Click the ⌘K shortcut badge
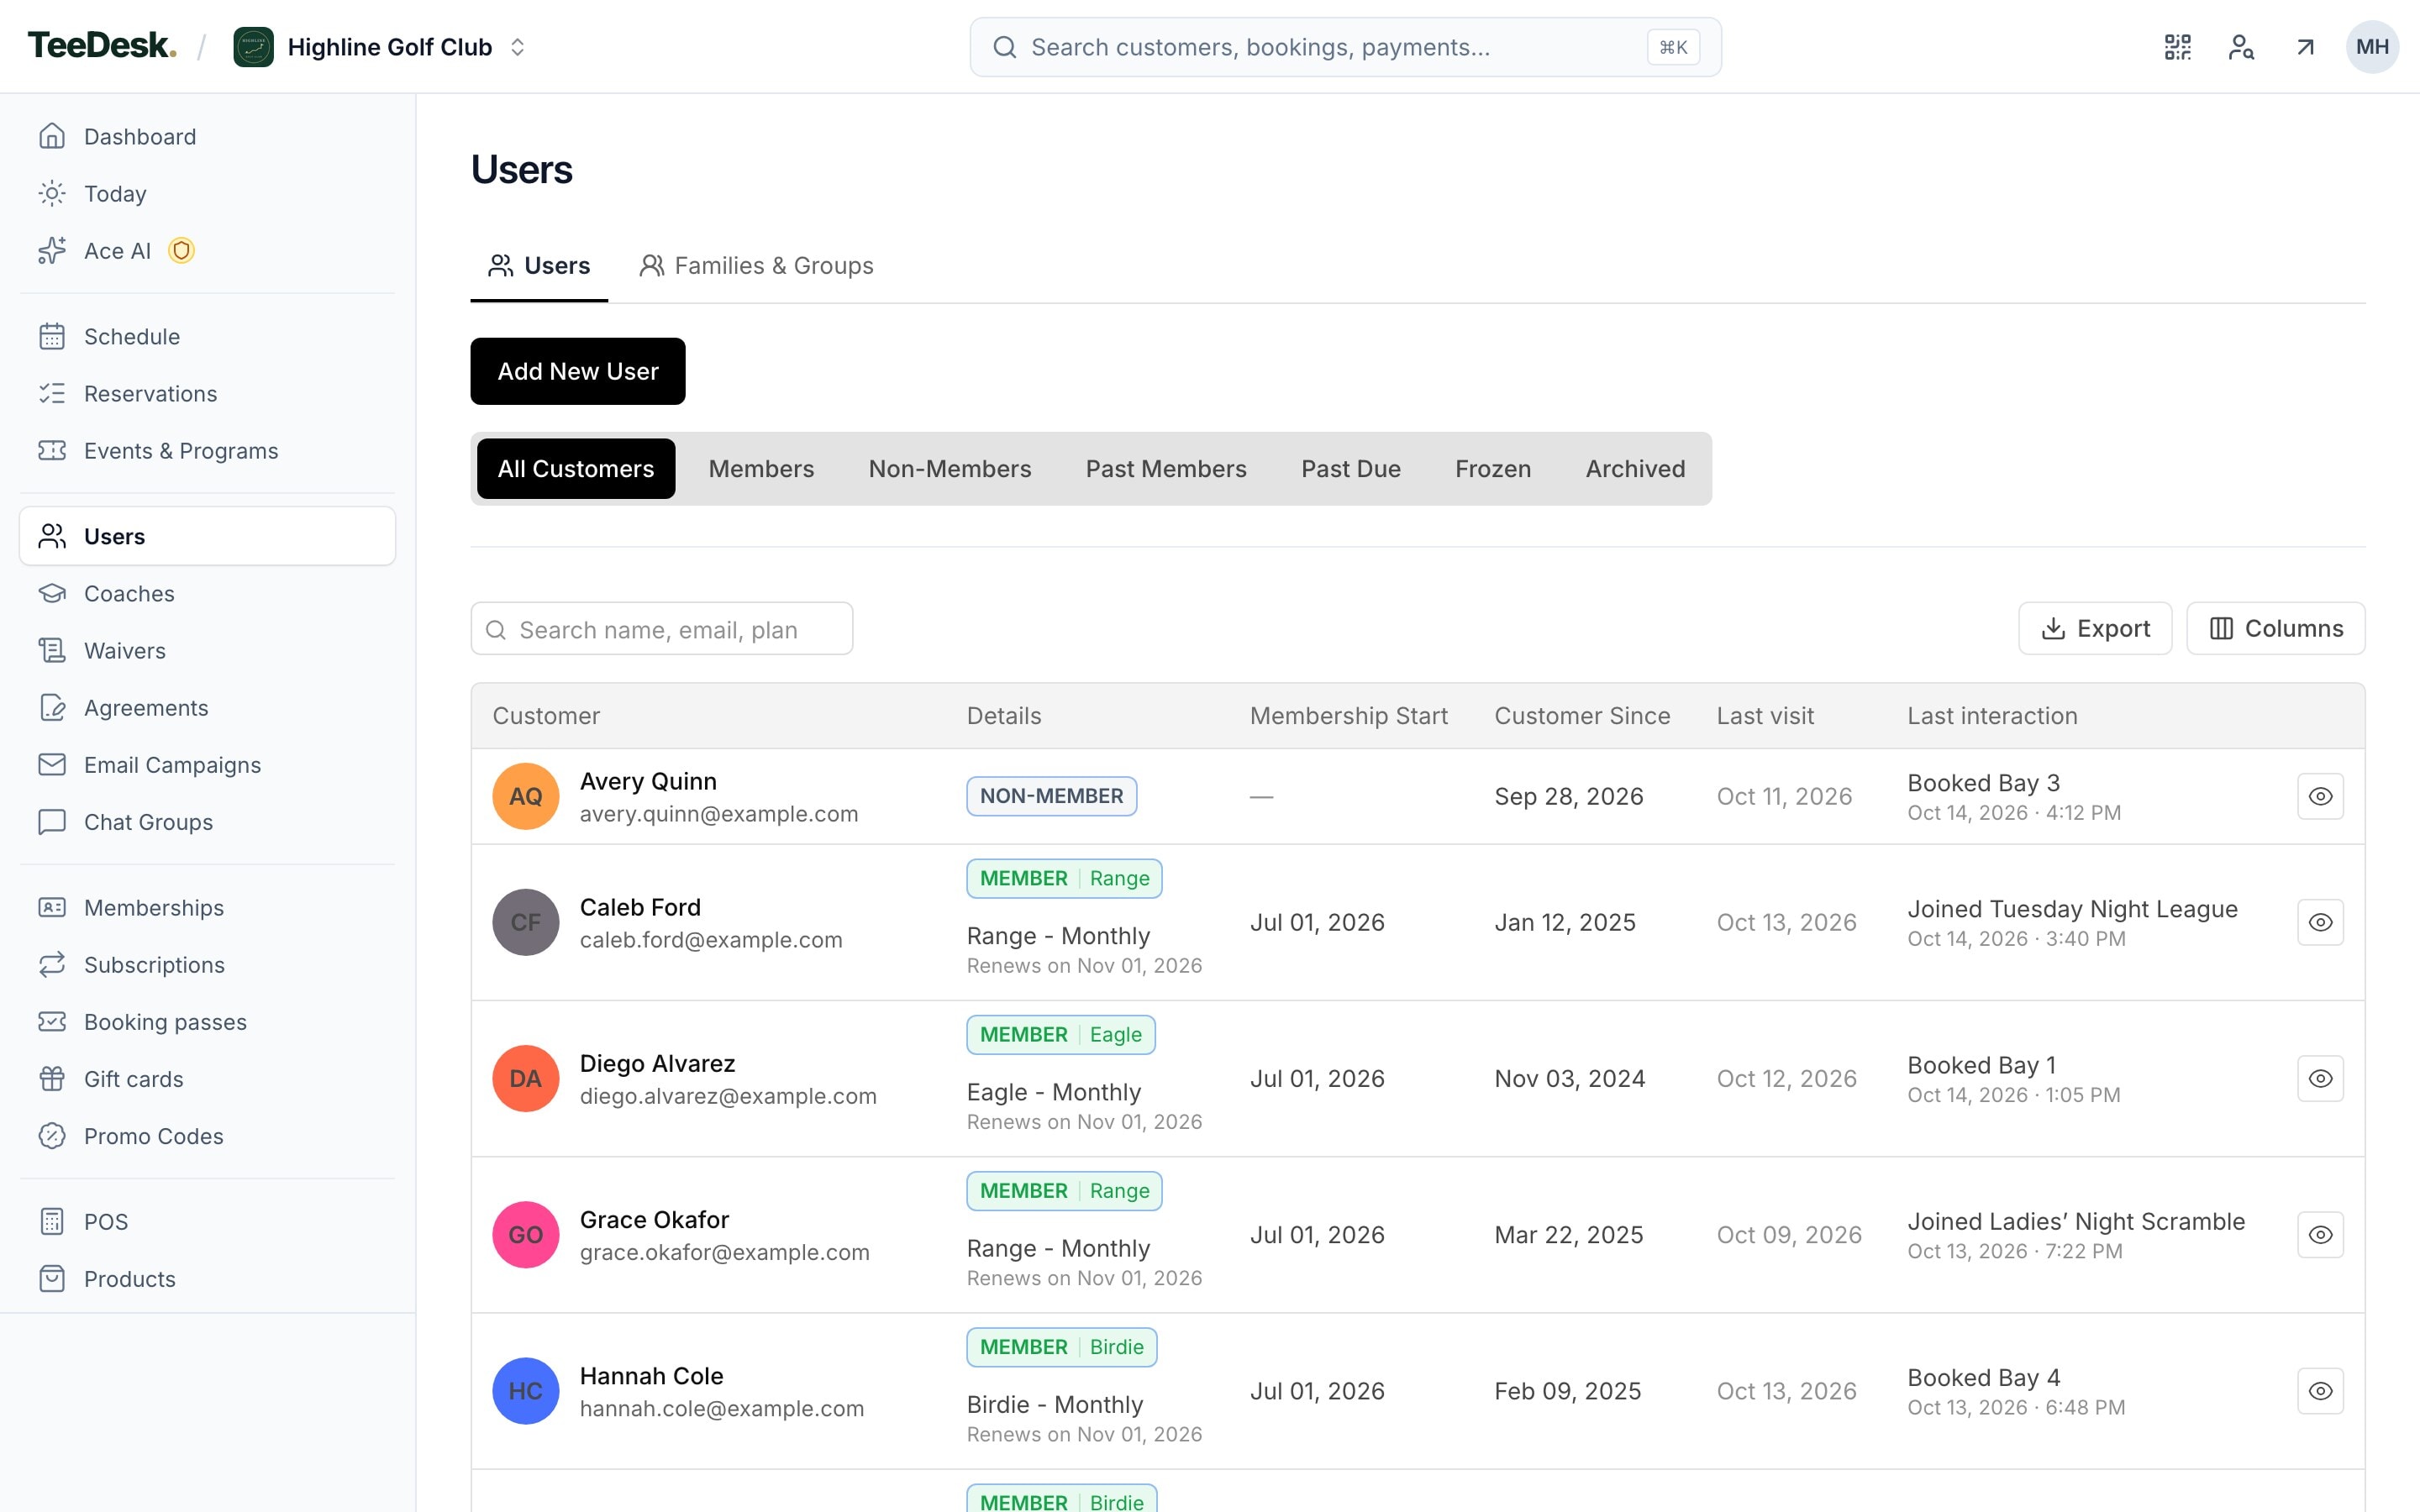 [x=1673, y=47]
